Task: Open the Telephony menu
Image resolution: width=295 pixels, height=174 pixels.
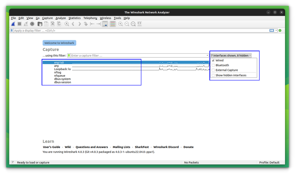Action: (90, 18)
